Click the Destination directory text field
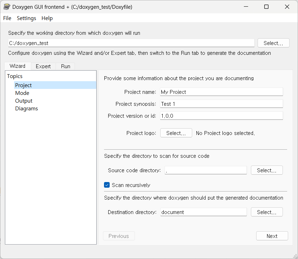The width and height of the screenshot is (298, 259). tap(203, 212)
